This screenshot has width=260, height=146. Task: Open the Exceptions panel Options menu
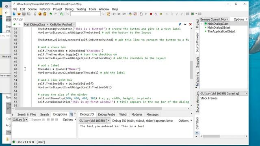69,120
